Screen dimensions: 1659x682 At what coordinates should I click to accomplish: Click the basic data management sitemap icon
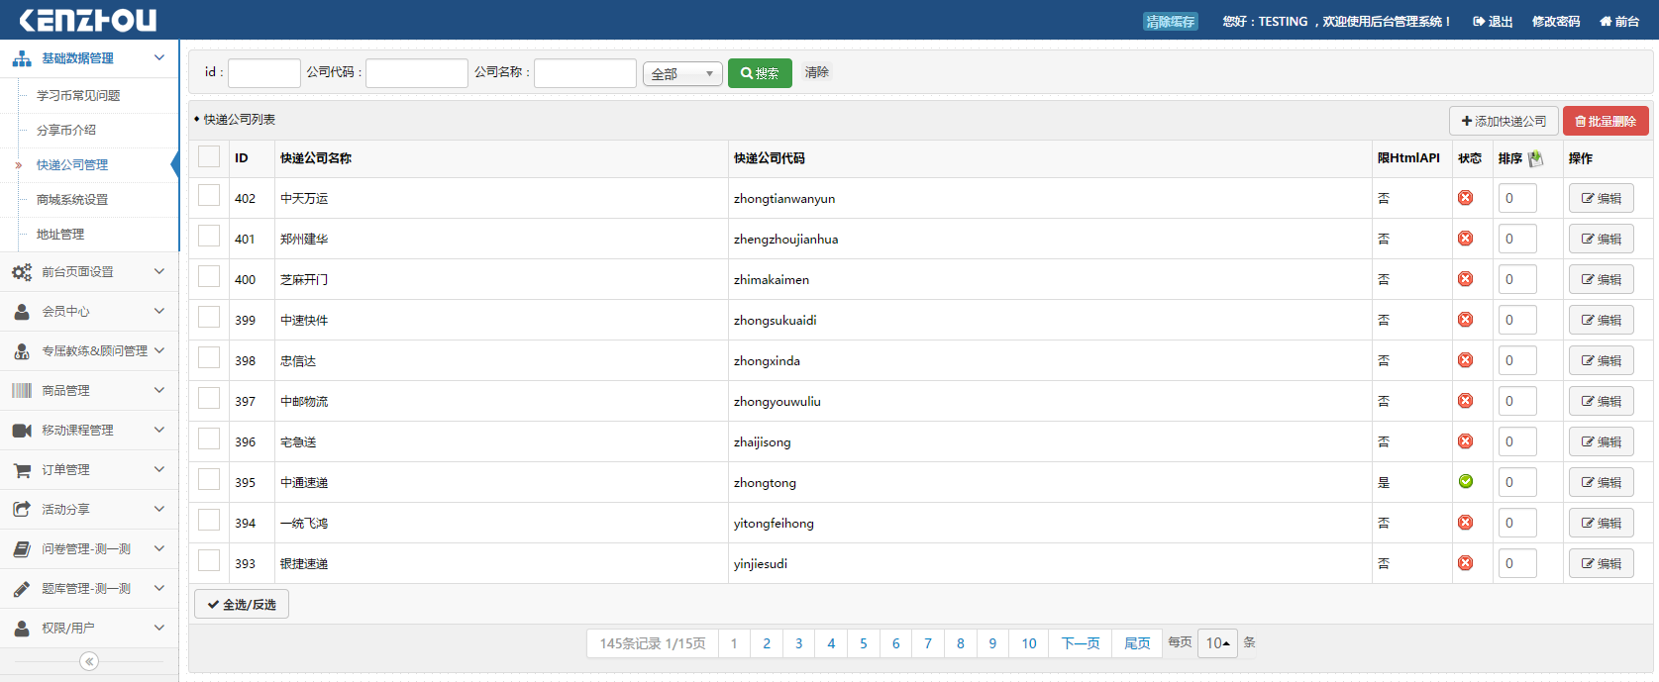(x=22, y=58)
